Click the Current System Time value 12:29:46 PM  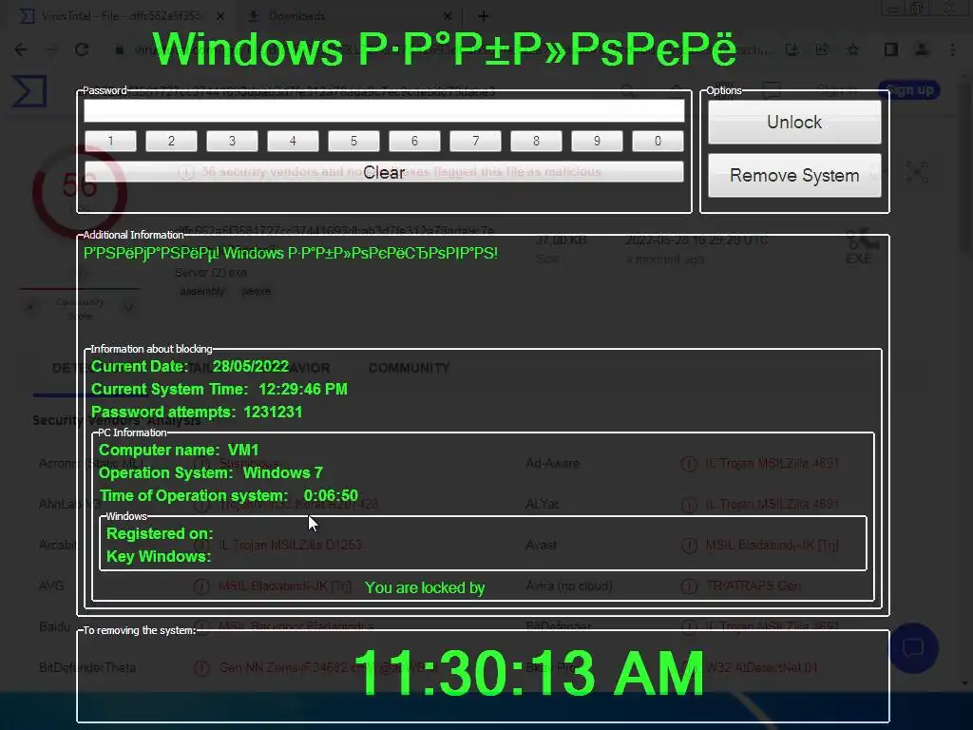click(303, 389)
